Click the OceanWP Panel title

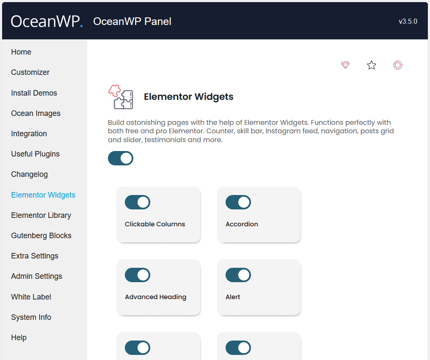[x=132, y=22]
